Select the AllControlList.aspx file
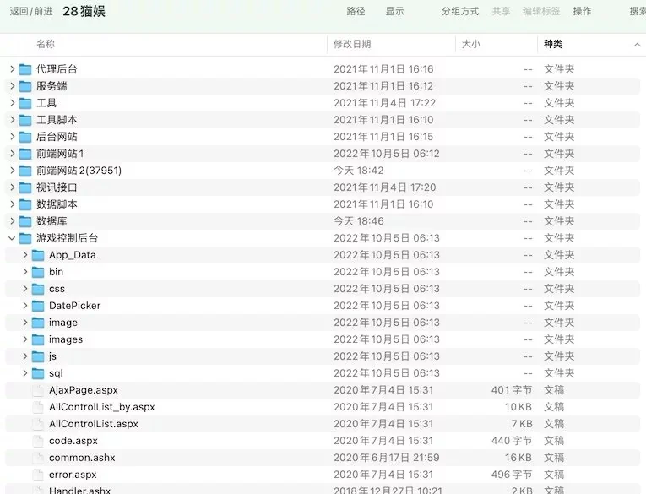The width and height of the screenshot is (646, 494). pyautogui.click(x=93, y=424)
